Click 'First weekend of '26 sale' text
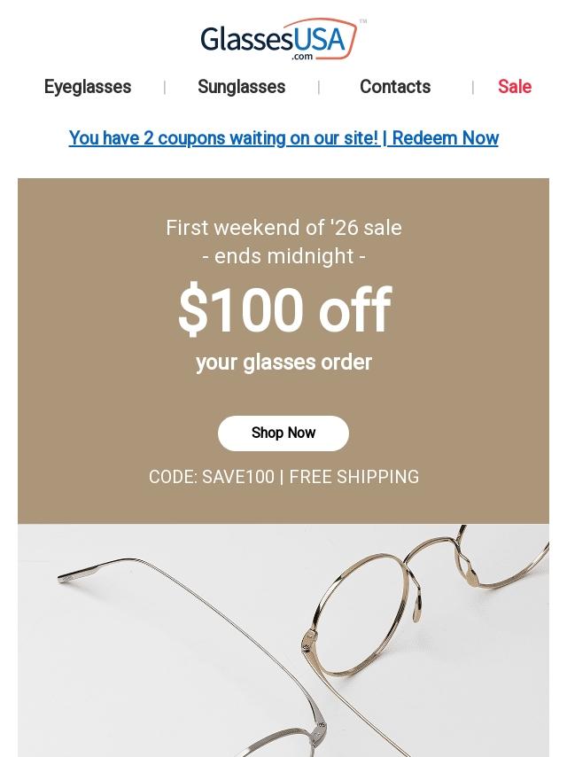This screenshot has height=757, width=567. pos(283,228)
